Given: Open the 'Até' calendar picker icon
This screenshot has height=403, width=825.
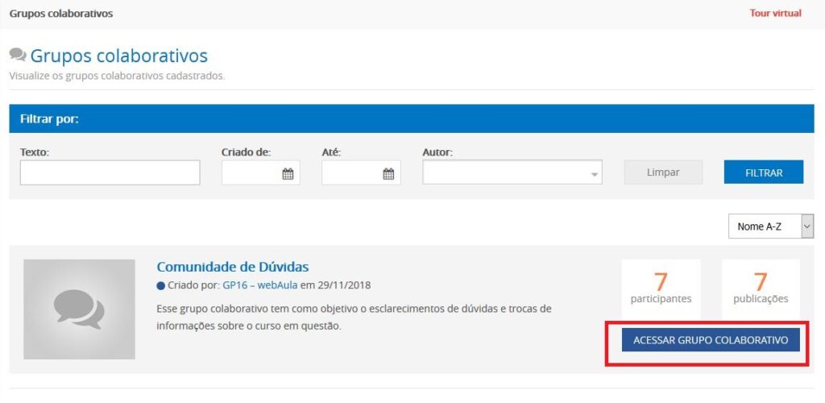Looking at the screenshot, I should [x=388, y=173].
